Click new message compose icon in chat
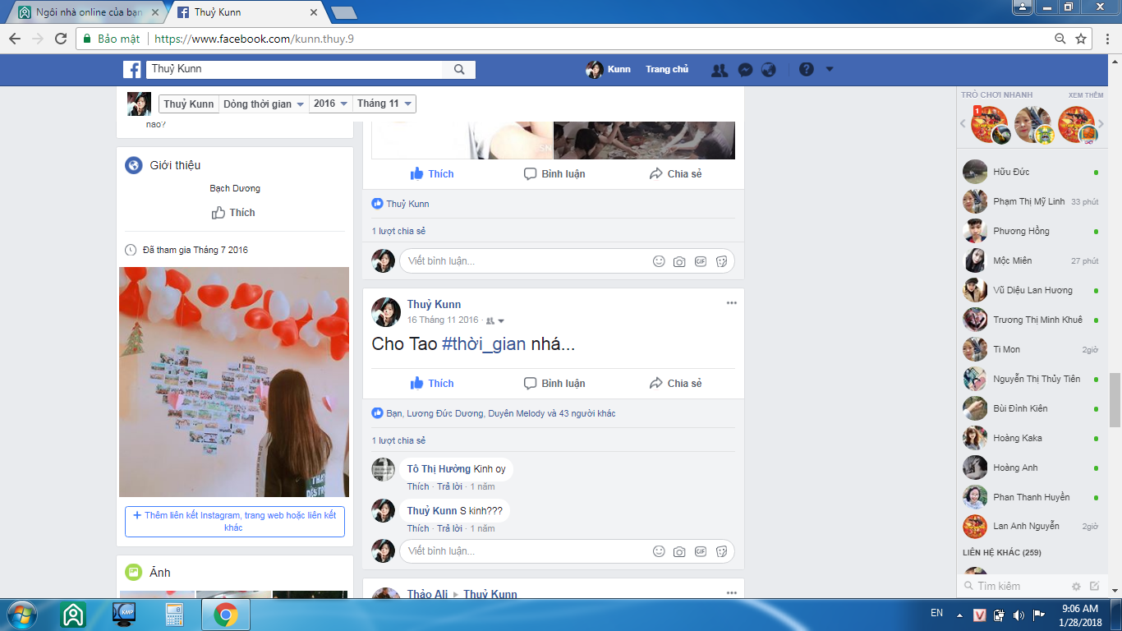The image size is (1122, 631). click(x=1094, y=587)
